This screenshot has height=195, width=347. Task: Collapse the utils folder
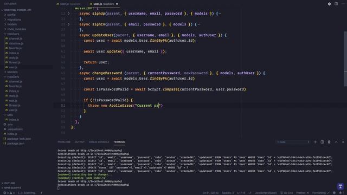coord(10,115)
